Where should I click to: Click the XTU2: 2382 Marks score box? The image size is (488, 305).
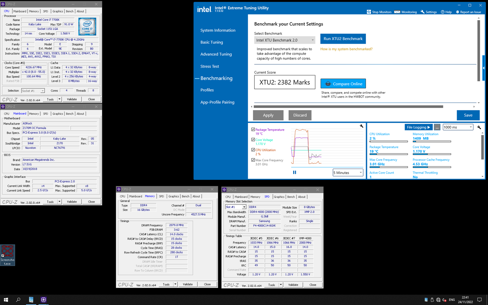coord(285,82)
